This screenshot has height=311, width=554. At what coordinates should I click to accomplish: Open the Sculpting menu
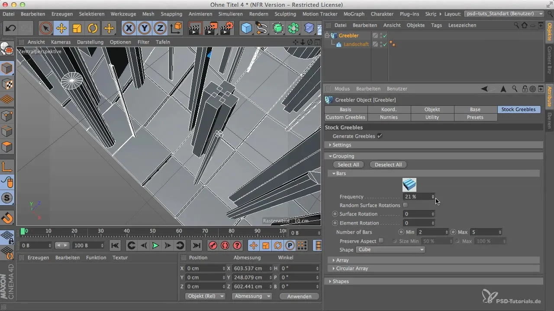coord(285,14)
